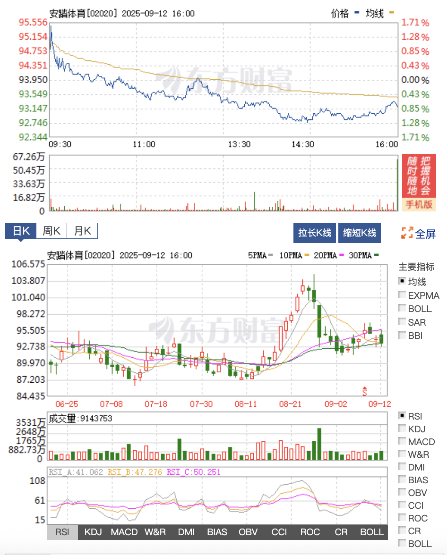Open the KDJ tab in bottom bar

[x=93, y=532]
